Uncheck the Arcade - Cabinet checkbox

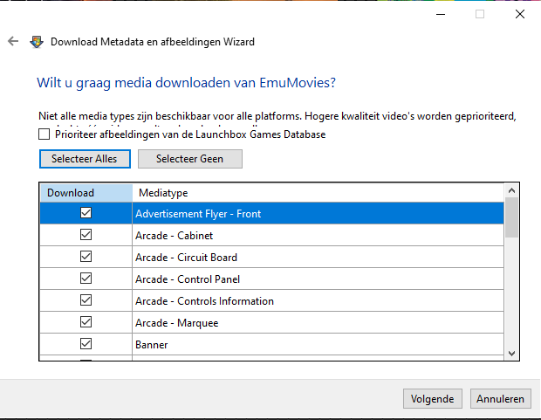coord(86,235)
